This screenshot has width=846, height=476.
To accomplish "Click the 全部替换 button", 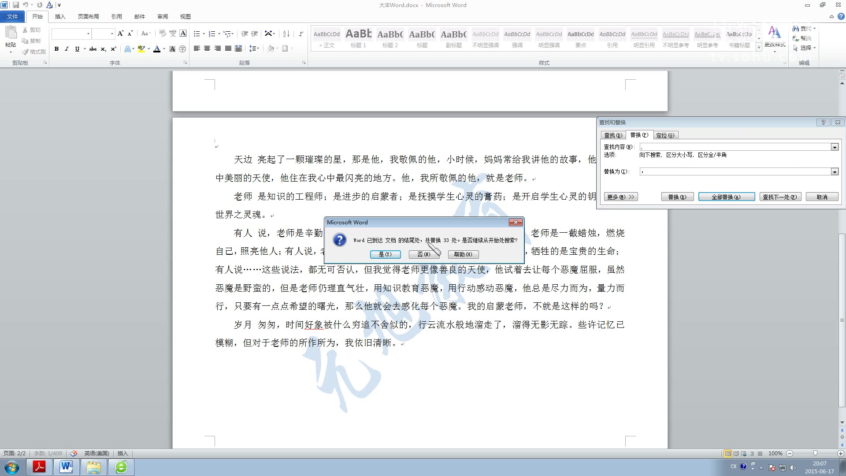I will click(726, 197).
